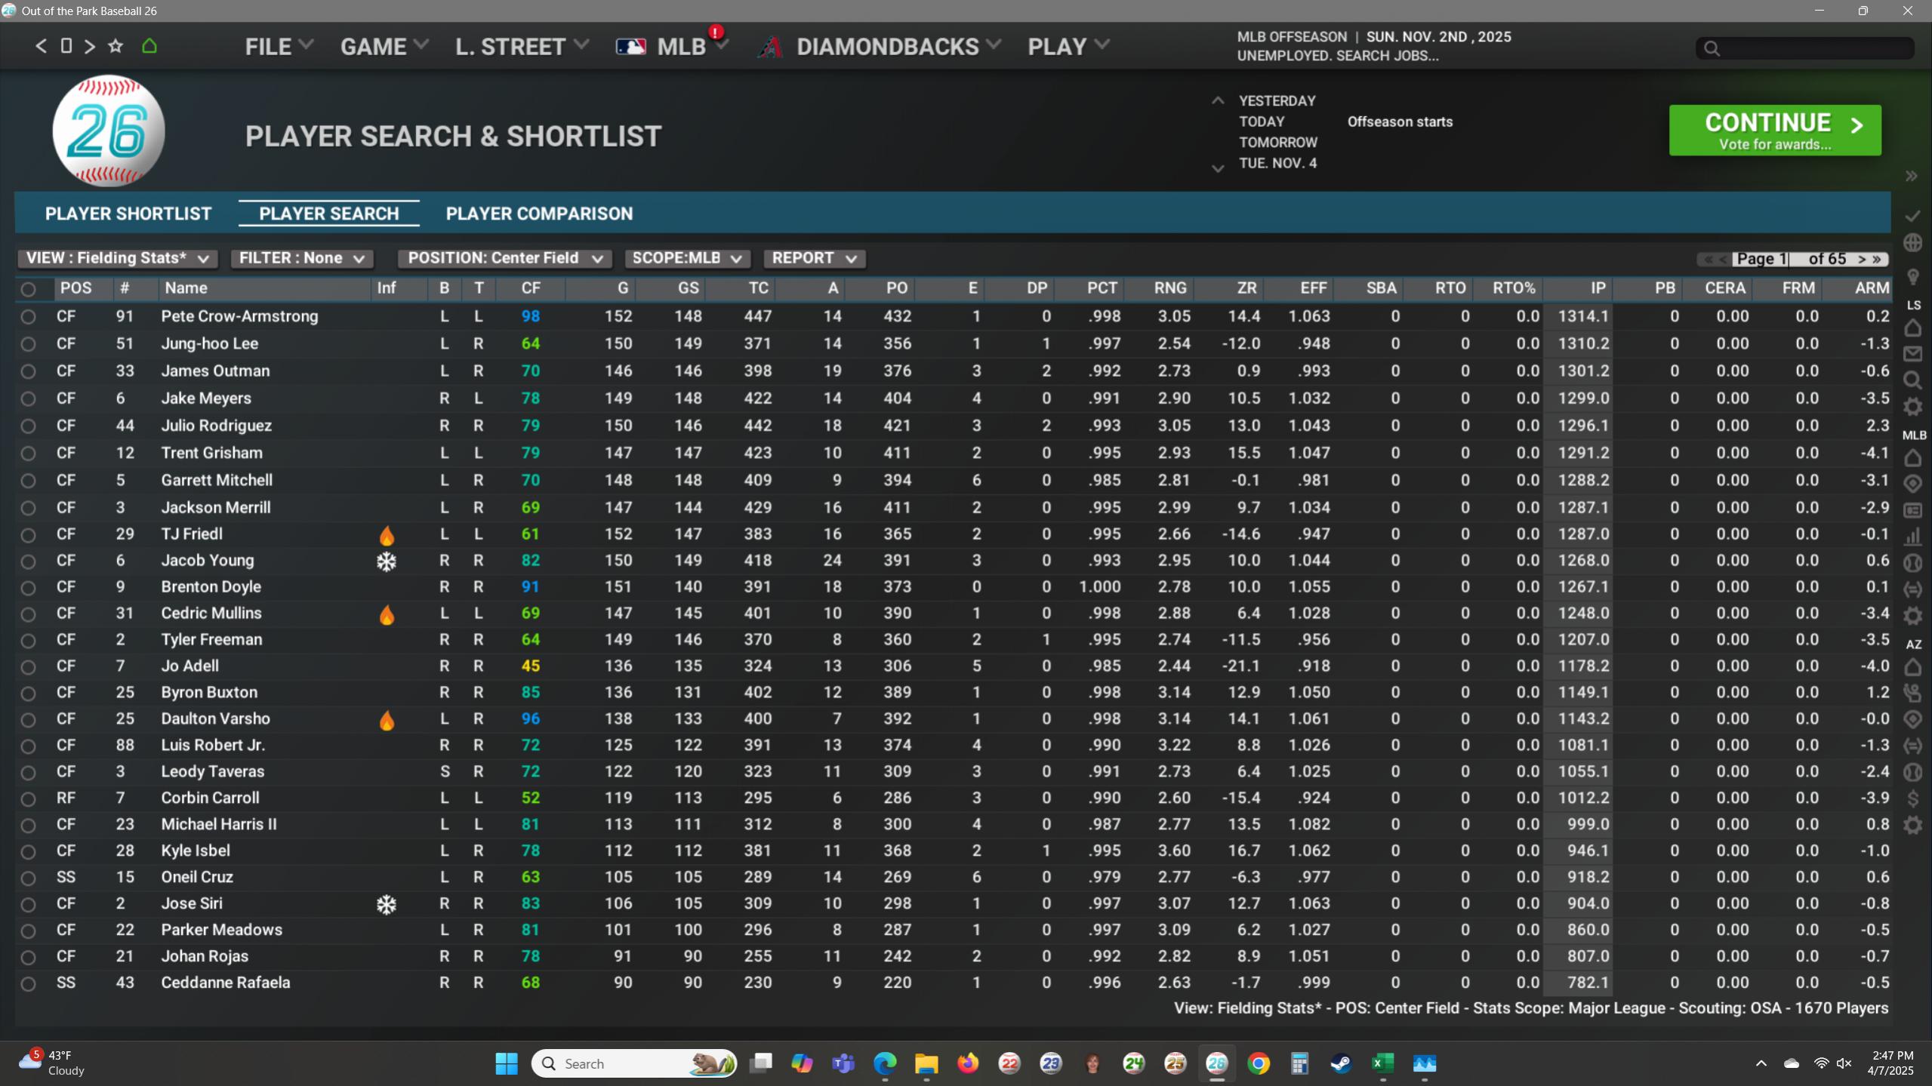Open the DIAMONDBACKS menu
Screen dimensions: 1932x1086
coord(887,47)
